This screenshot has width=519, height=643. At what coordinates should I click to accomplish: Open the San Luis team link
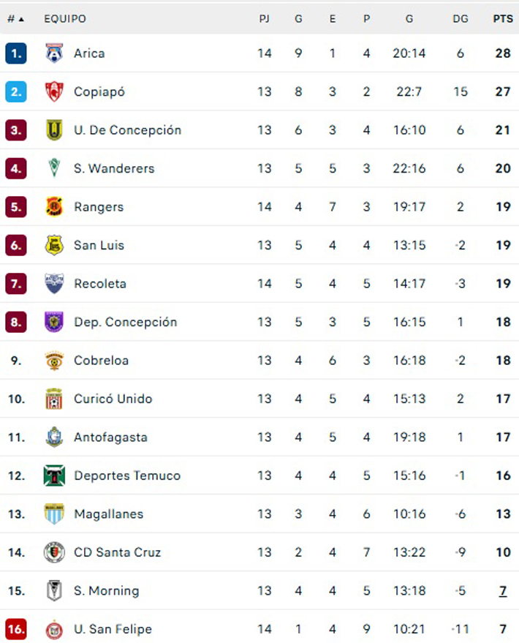pyautogui.click(x=99, y=245)
